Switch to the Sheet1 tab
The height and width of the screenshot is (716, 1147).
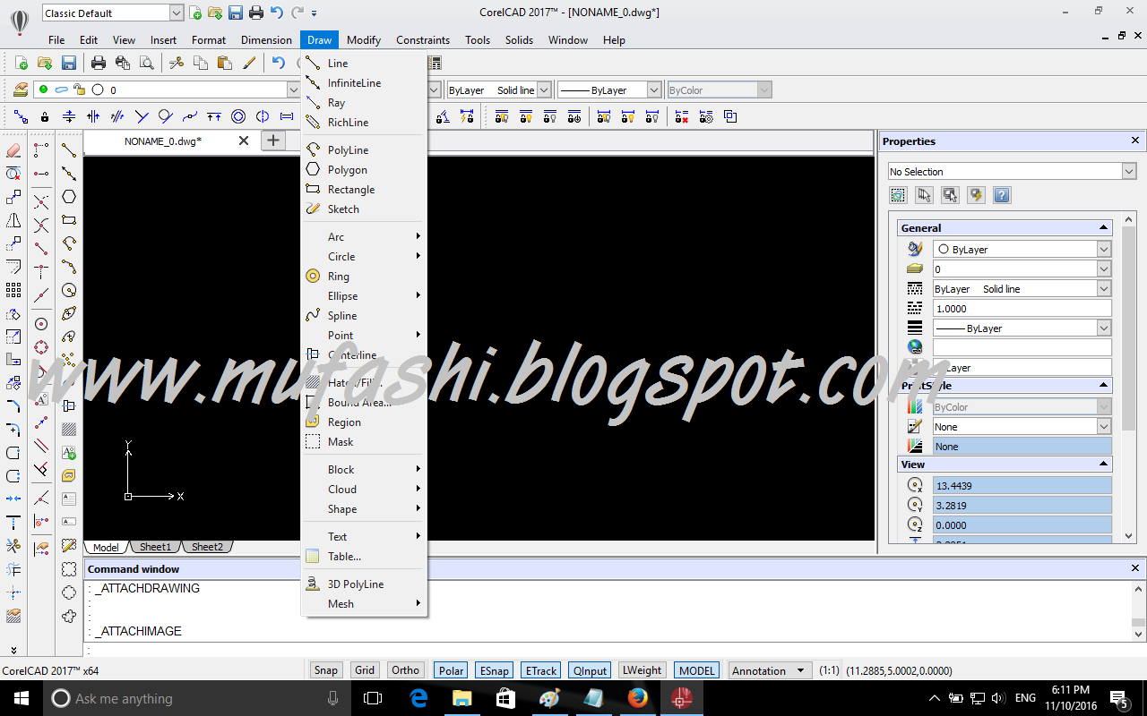tap(155, 547)
